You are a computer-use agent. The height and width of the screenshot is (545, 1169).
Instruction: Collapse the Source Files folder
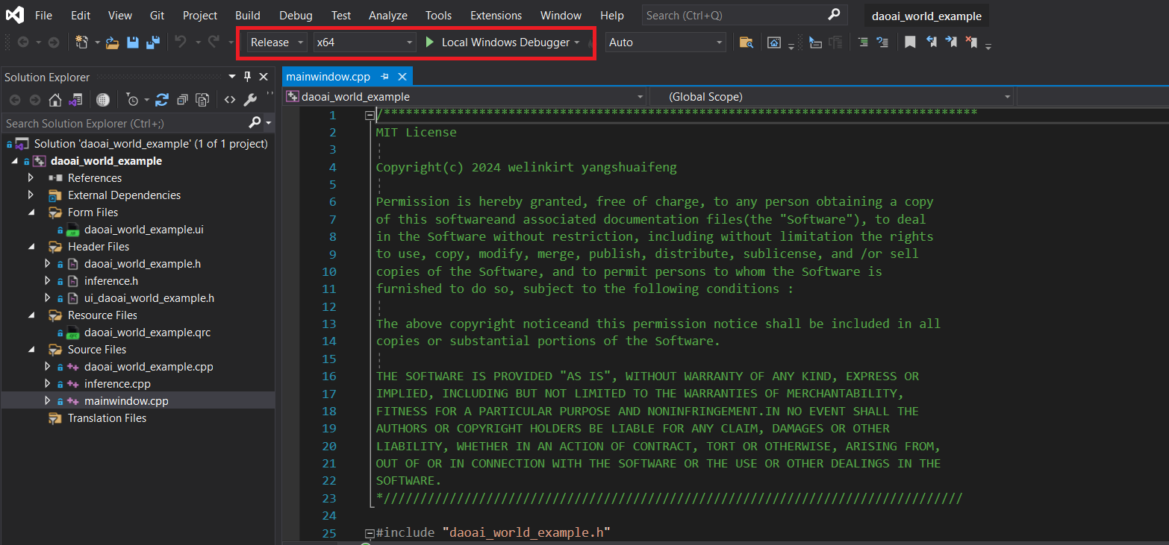31,350
